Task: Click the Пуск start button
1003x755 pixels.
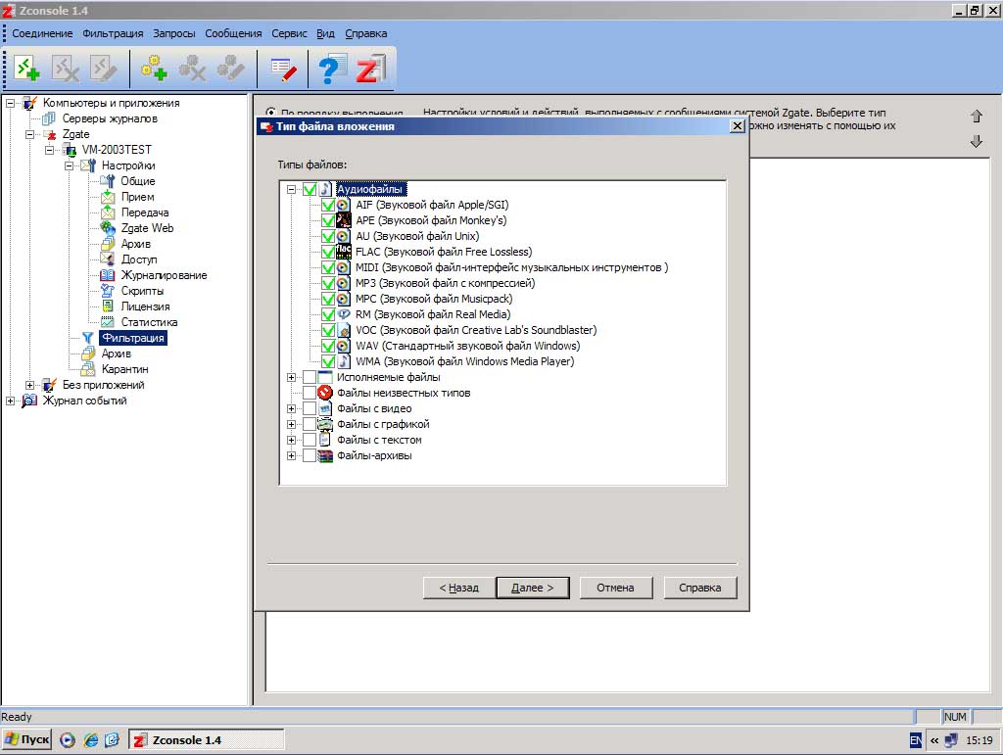Action: click(x=26, y=739)
